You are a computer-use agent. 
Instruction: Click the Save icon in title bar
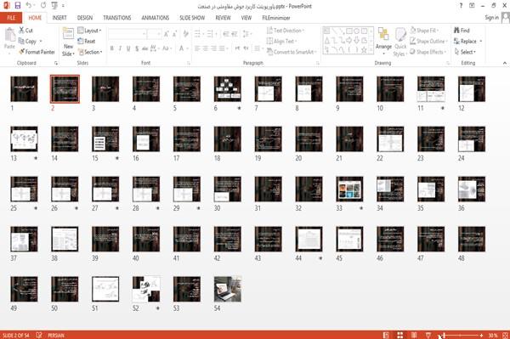coord(18,6)
